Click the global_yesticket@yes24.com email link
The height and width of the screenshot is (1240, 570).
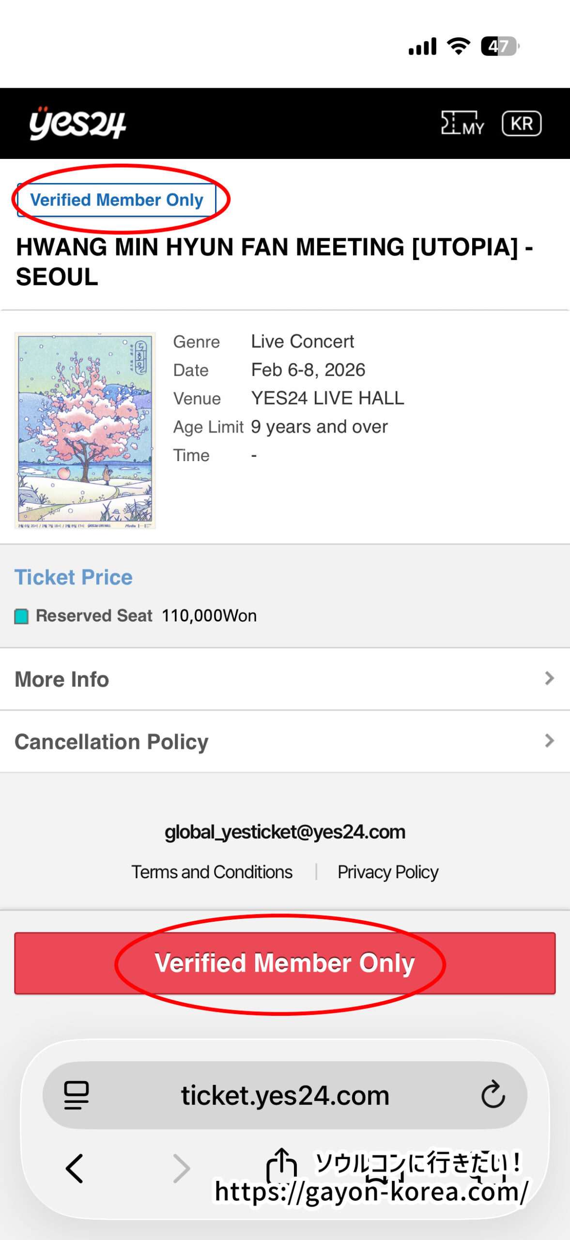[x=285, y=832]
